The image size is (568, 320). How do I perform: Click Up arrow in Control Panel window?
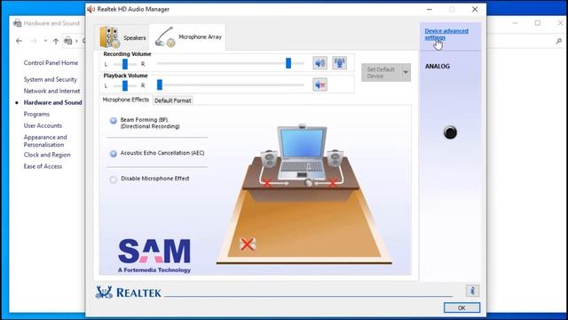[x=56, y=41]
